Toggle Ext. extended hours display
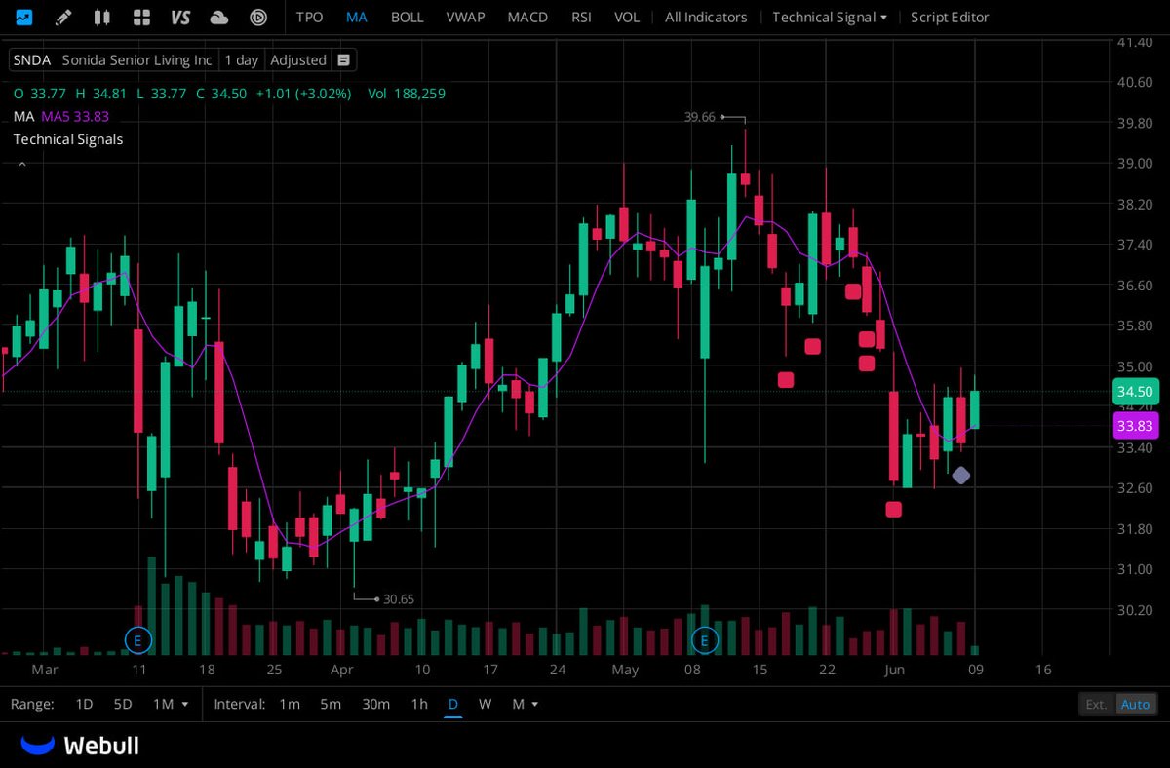The height and width of the screenshot is (768, 1170). (1097, 704)
